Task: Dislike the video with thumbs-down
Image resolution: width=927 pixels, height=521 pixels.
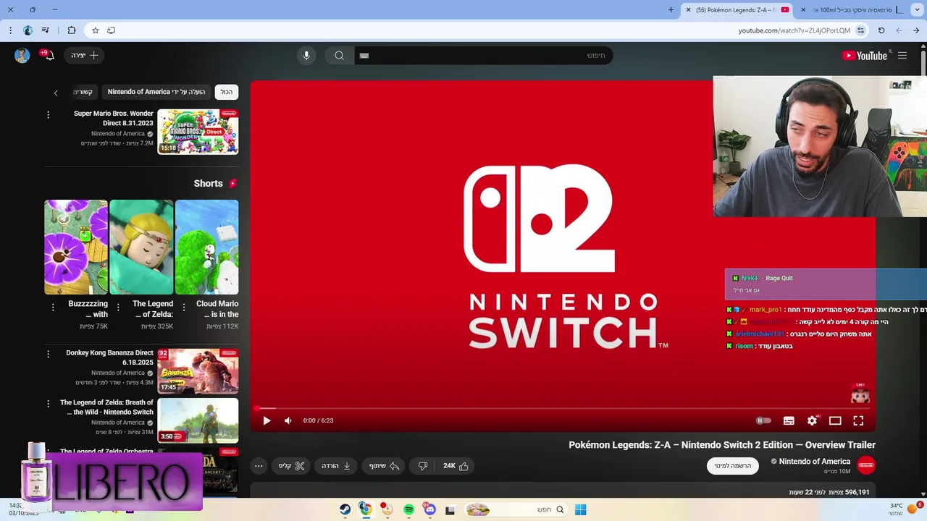Action: coord(423,466)
